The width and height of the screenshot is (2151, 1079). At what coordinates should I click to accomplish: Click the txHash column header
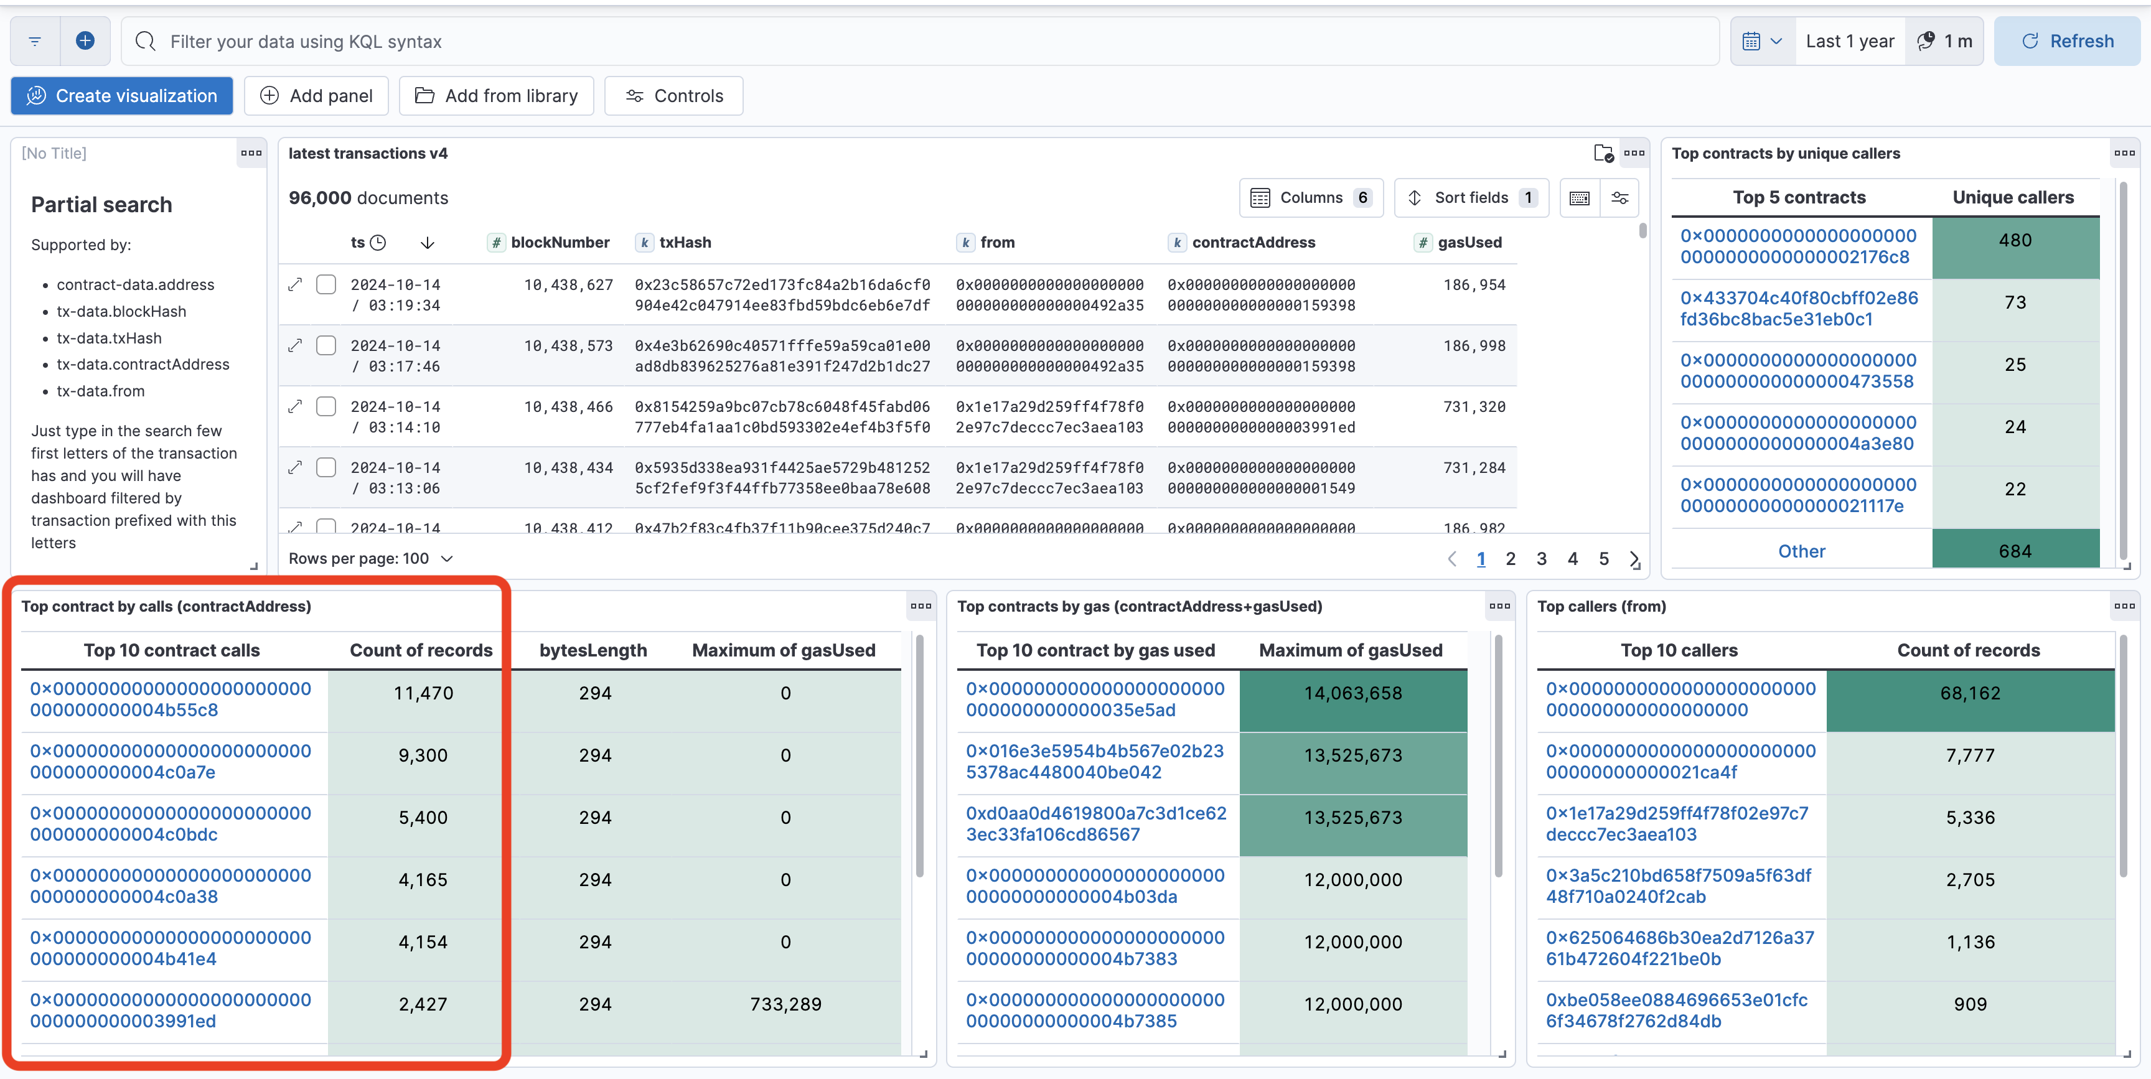674,243
